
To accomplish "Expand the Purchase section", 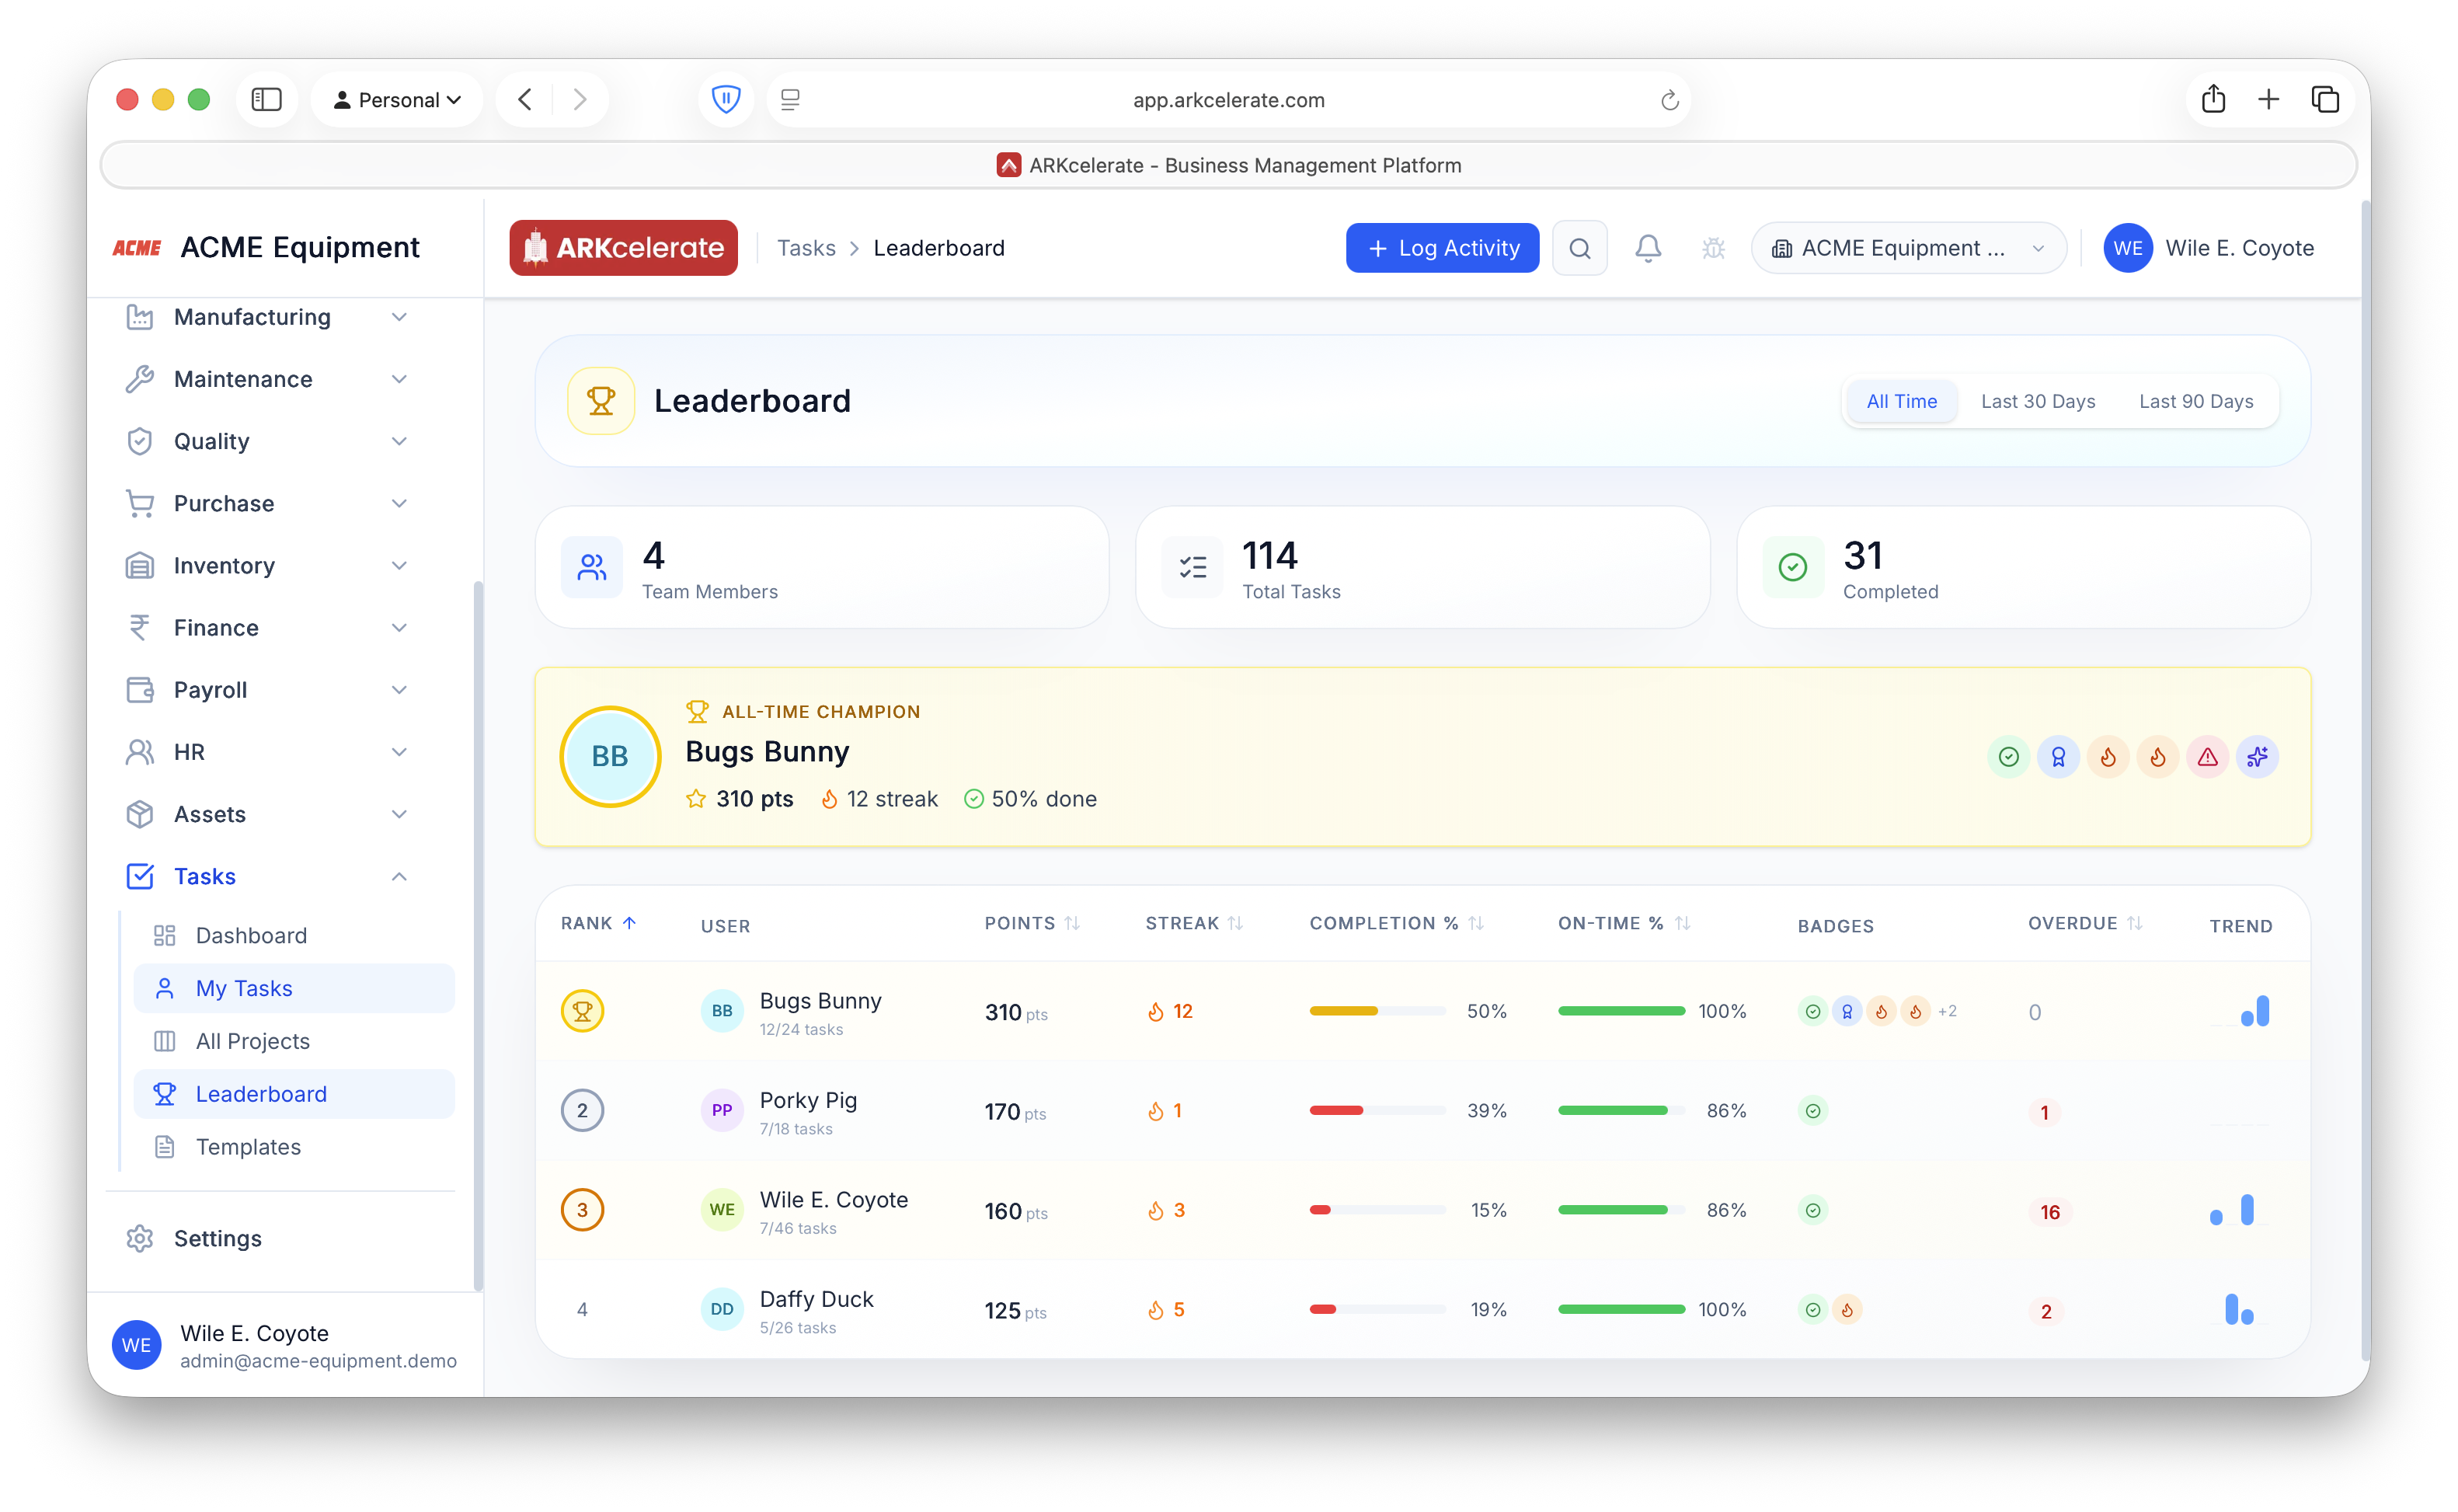I will click(270, 503).
